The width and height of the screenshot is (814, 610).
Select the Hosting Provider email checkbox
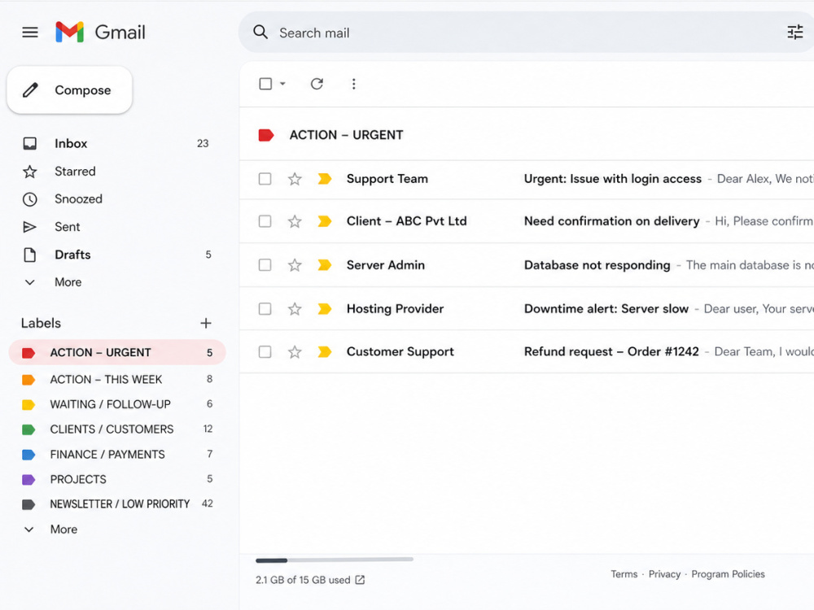pyautogui.click(x=265, y=309)
